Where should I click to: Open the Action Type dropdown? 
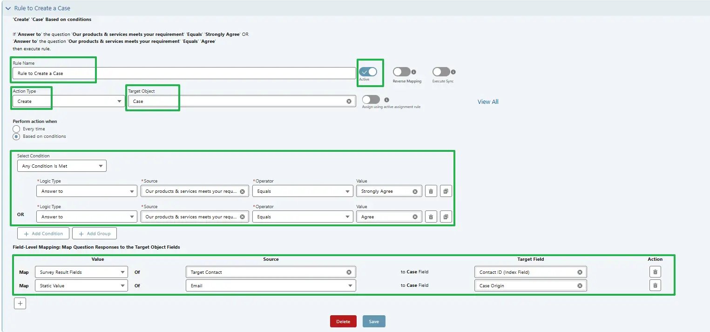pos(69,101)
